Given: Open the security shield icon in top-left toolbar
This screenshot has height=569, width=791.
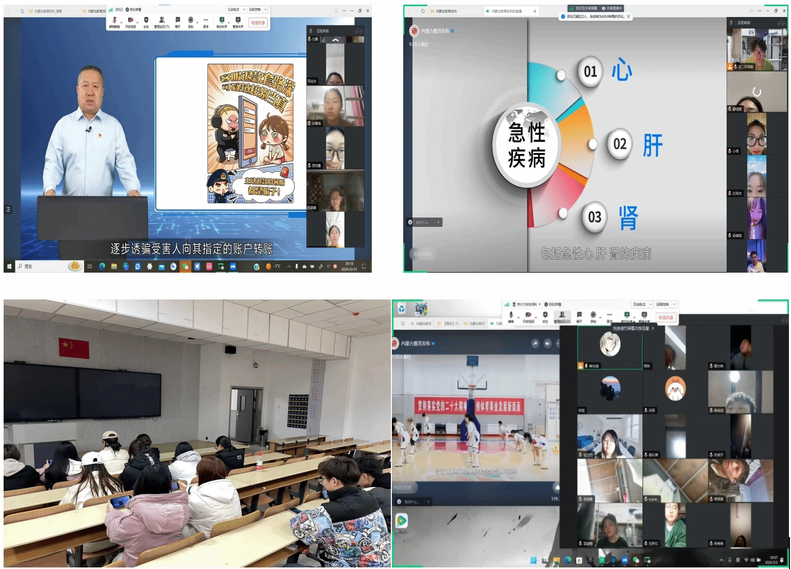Looking at the screenshot, I should coord(146,21).
